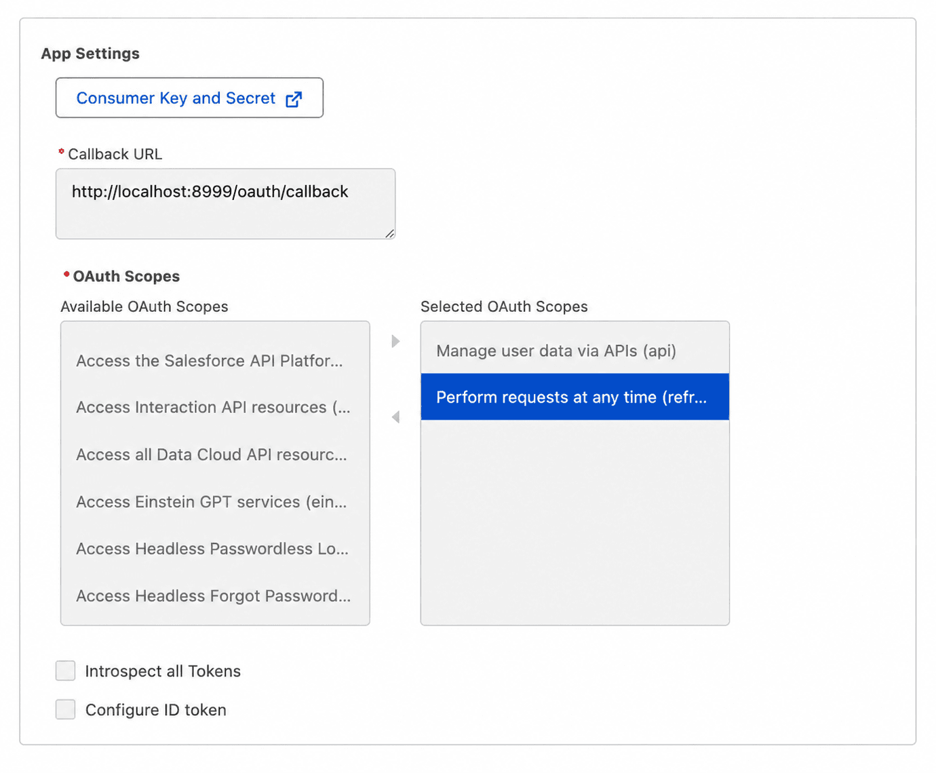936x773 pixels.
Task: Click the Callback URL resize handle corner
Action: tap(389, 233)
